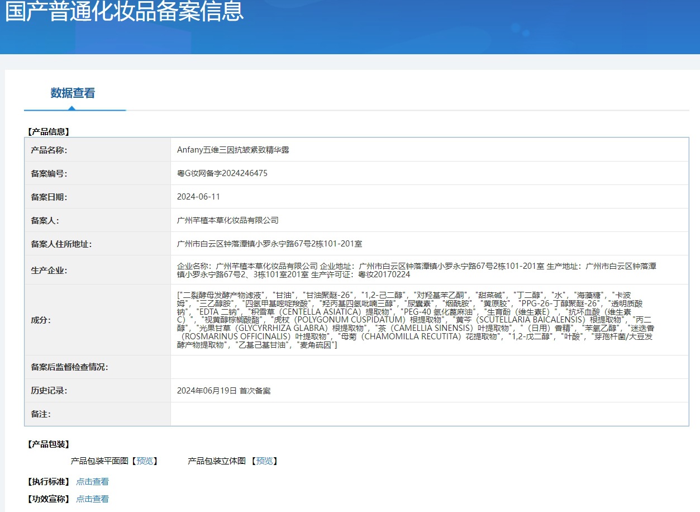The image size is (700, 512).
Task: Select address 广州市白云区钟落潭镇小罗永宁路67号2栋101-201室 in 备案人住所地址 row
Action: 269,244
